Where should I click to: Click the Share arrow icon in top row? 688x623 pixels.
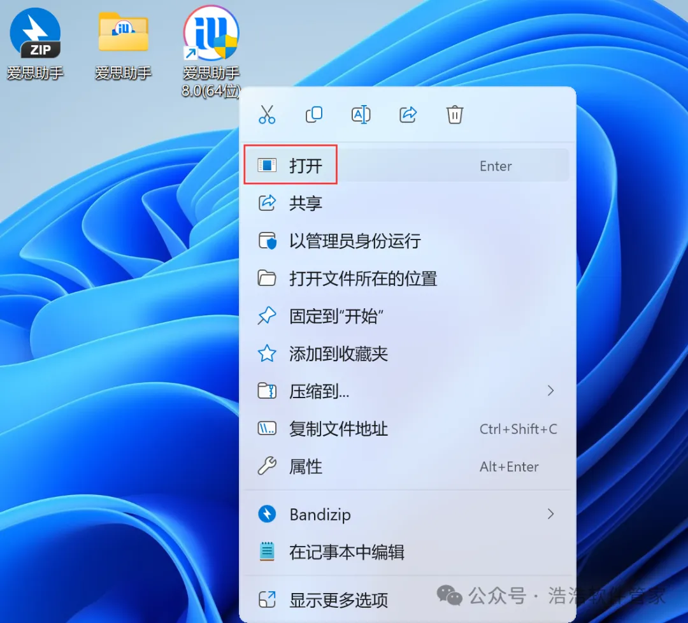[408, 115]
